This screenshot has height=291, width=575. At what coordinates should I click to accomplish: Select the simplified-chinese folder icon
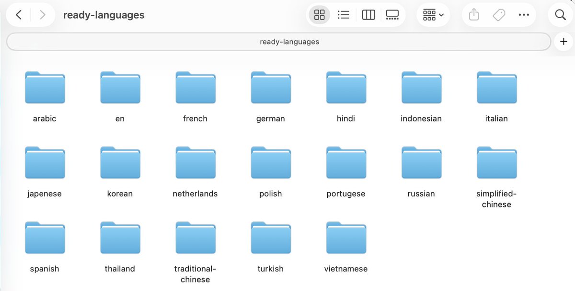(497, 162)
